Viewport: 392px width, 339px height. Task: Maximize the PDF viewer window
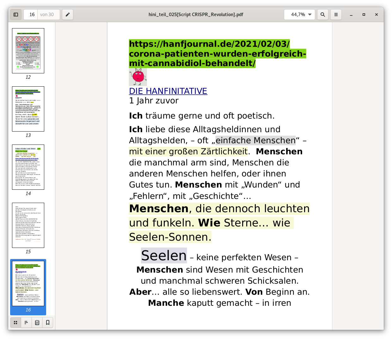click(x=364, y=15)
